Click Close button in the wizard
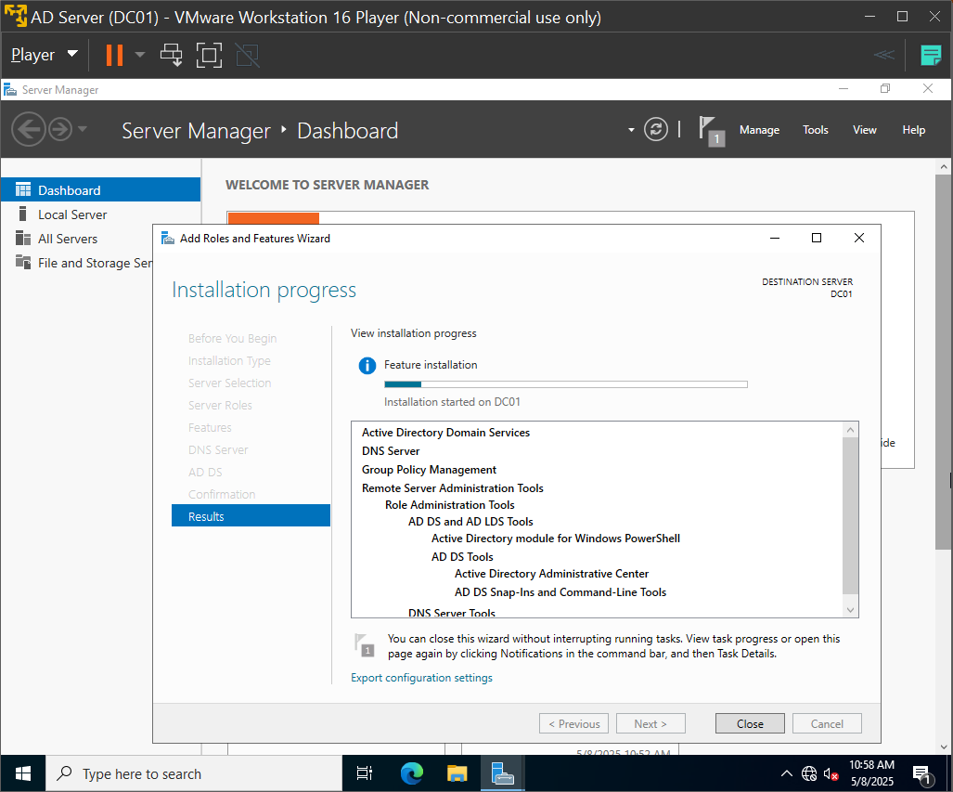The height and width of the screenshot is (792, 953). click(x=750, y=723)
